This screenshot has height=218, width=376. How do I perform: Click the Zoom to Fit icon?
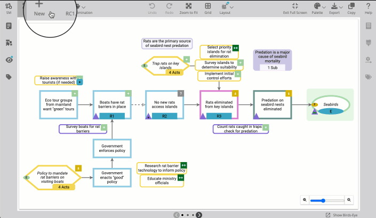(189, 6)
